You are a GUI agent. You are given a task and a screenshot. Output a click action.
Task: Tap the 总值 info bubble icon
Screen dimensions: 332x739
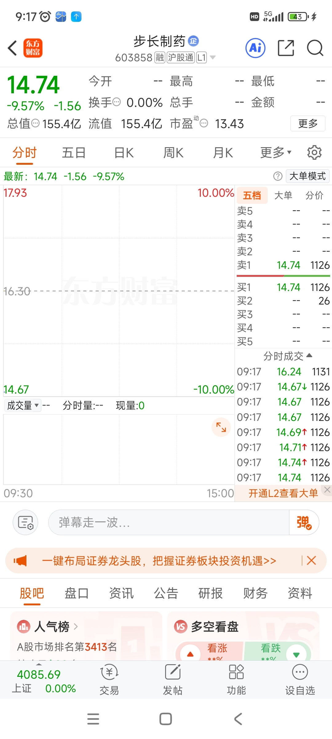point(36,123)
